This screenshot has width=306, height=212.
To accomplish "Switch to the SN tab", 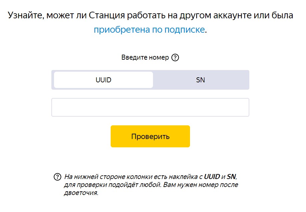I will tap(200, 80).
